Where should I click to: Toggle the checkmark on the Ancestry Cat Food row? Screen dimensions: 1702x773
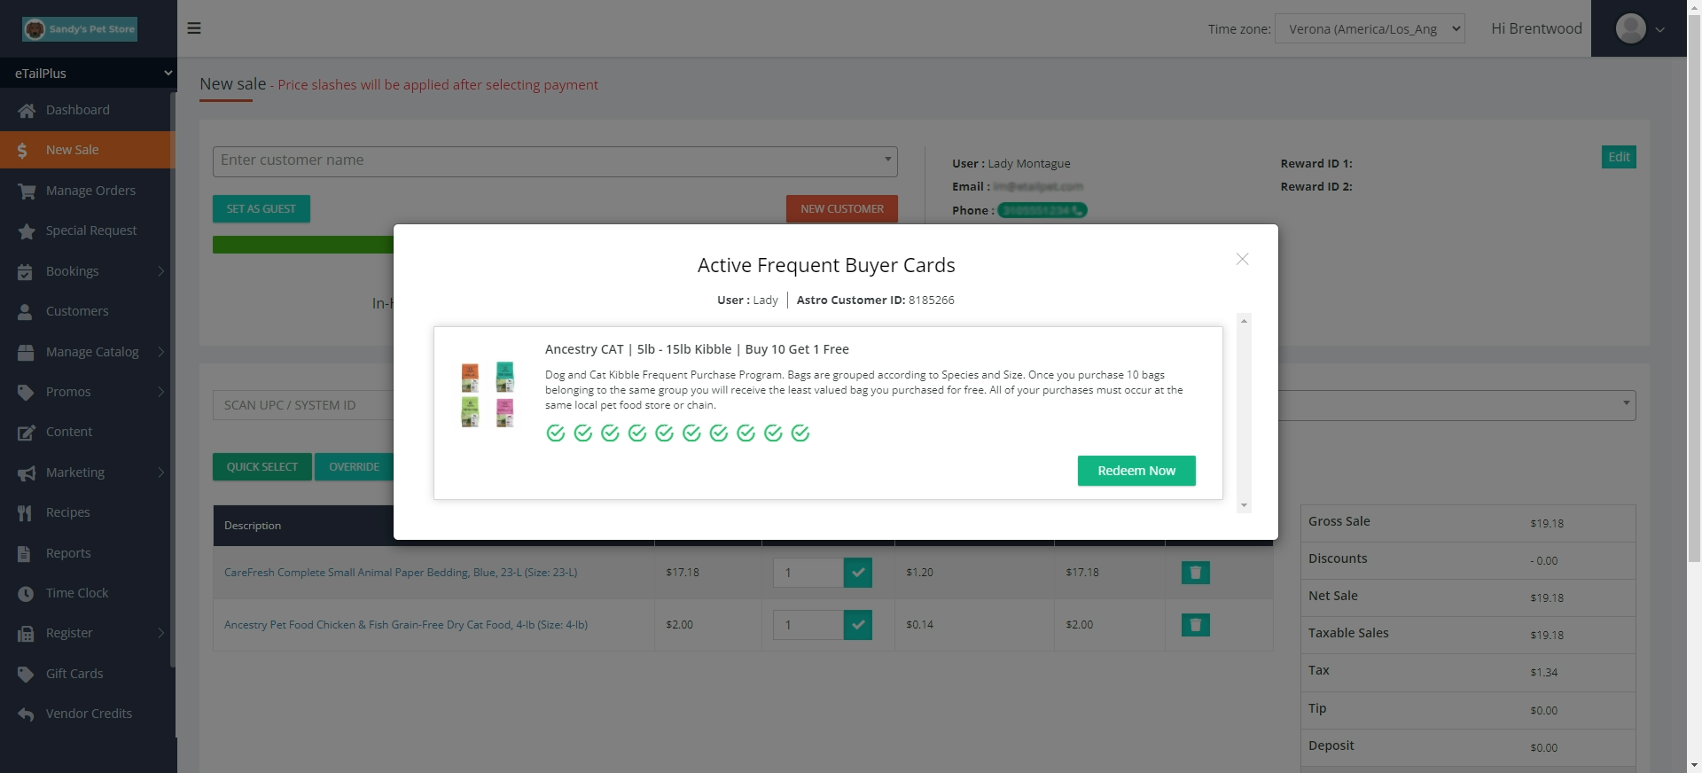point(857,625)
